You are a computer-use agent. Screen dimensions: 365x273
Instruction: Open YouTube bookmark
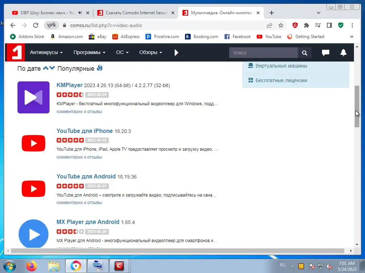[x=269, y=37]
